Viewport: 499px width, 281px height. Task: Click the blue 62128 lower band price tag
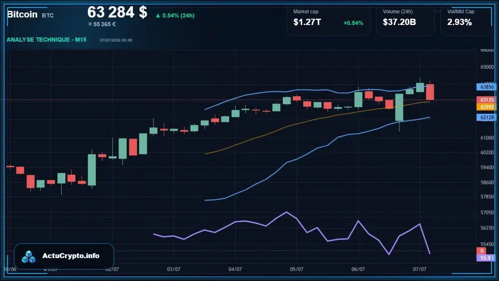pos(487,117)
